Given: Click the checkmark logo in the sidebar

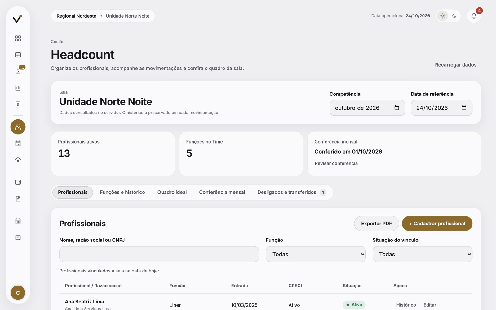Looking at the screenshot, I should pos(18,19).
